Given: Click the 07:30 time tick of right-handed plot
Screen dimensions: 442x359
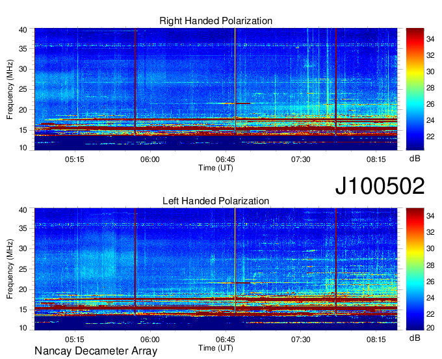Looking at the screenshot, I should point(301,159).
